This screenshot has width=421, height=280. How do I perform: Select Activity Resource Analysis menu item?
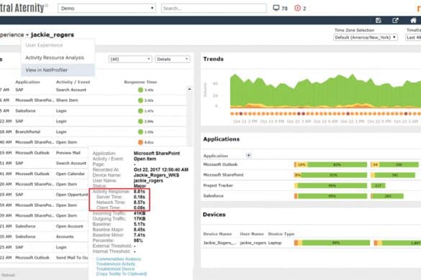click(55, 57)
